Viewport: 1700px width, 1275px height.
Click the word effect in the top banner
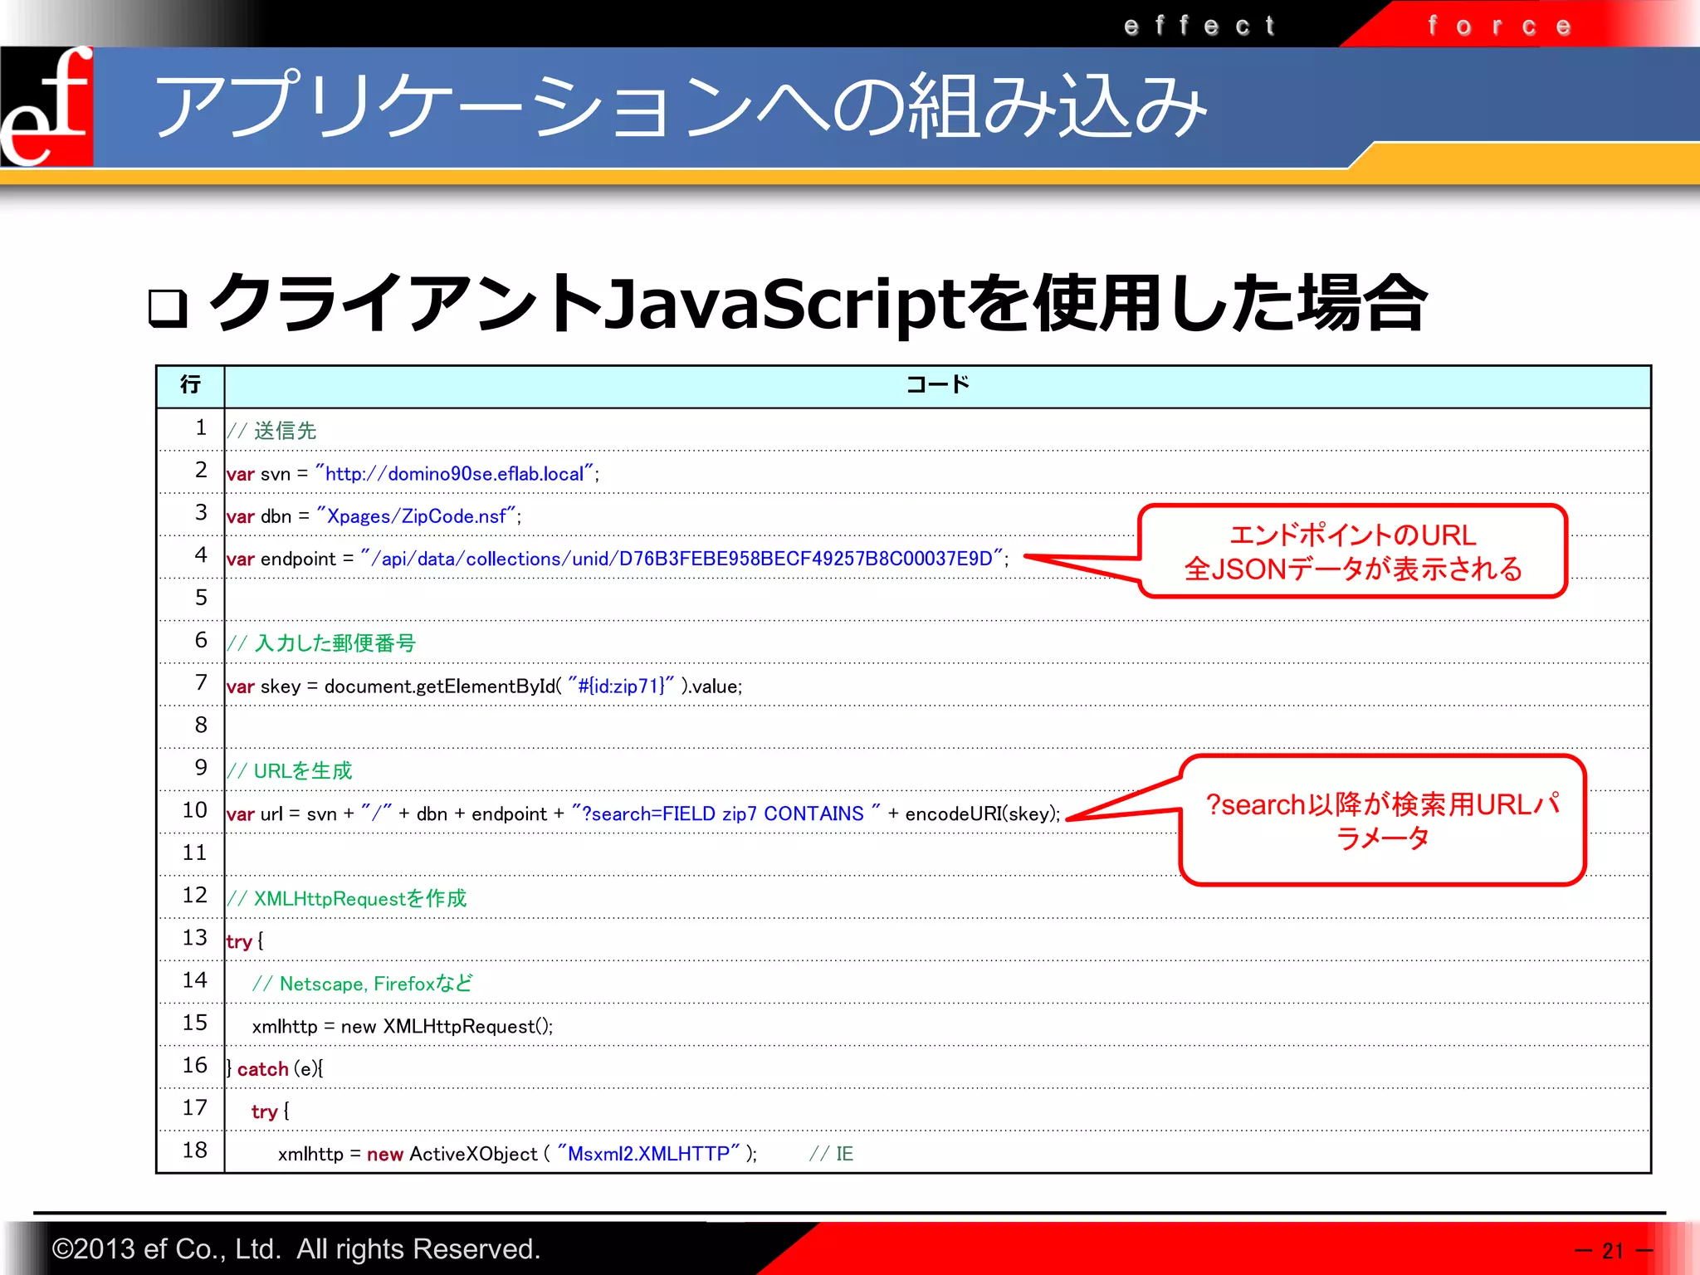tap(1200, 26)
